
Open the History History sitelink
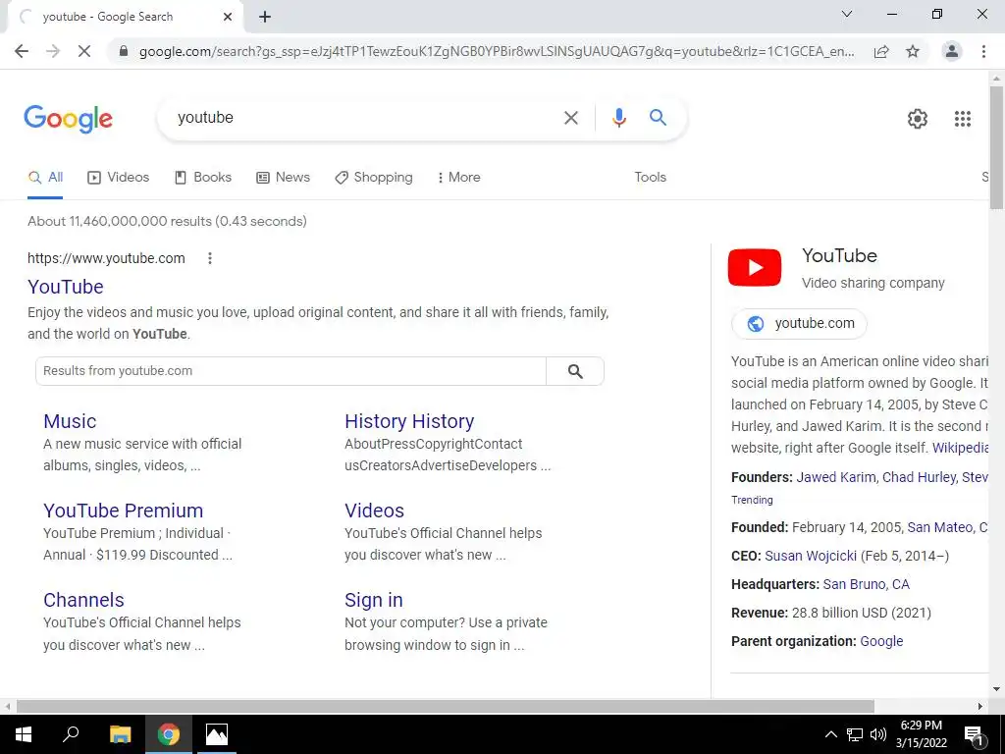click(x=409, y=421)
